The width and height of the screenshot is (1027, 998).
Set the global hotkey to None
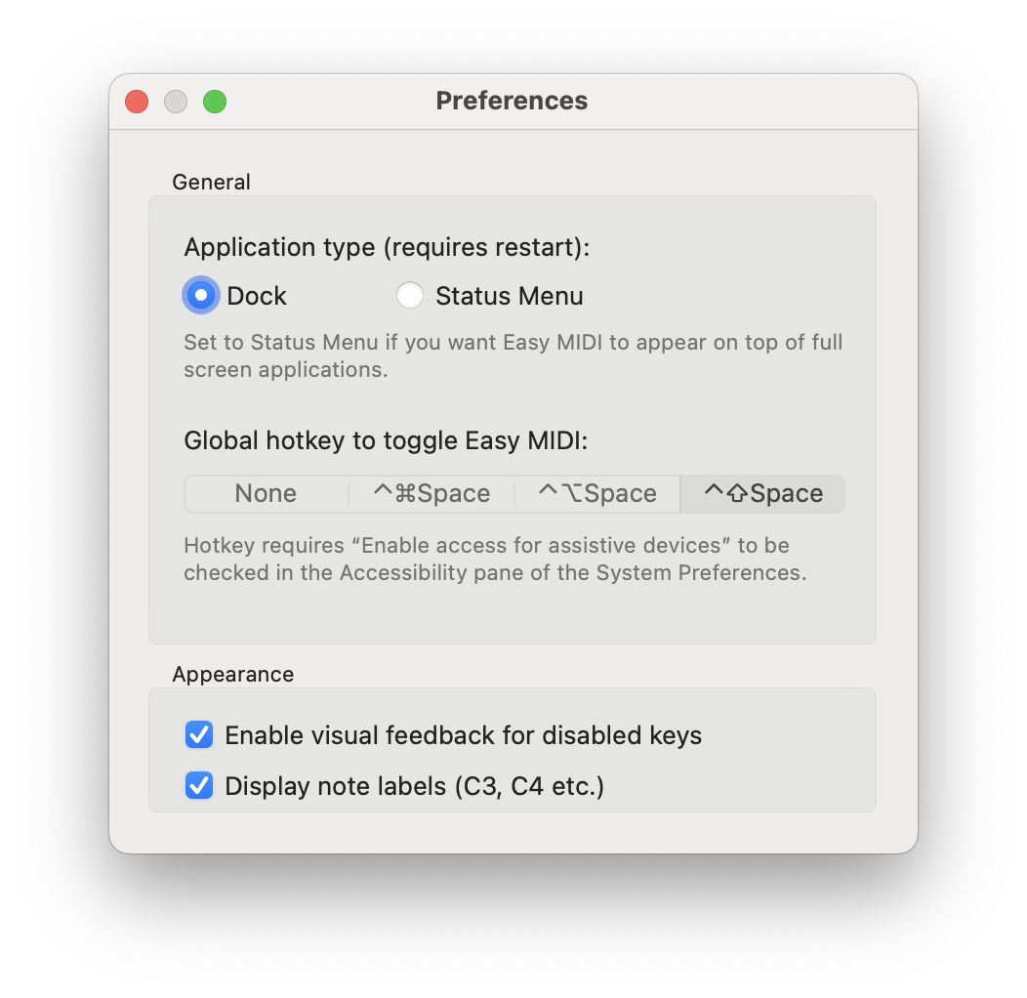(265, 493)
